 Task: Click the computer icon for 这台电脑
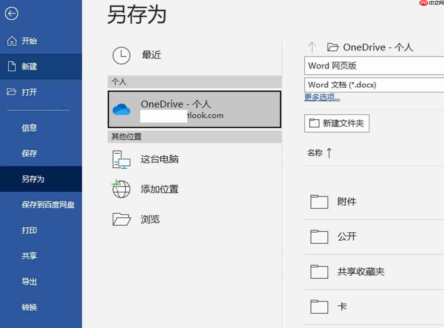tap(121, 159)
